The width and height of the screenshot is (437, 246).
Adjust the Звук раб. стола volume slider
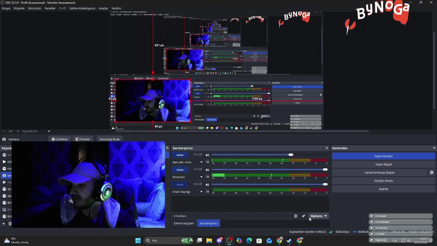[x=270, y=155]
